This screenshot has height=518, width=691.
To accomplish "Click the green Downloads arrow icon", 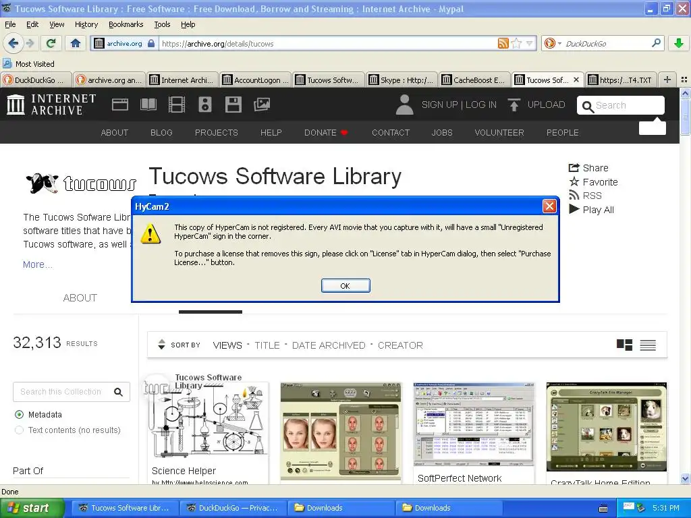I will click(679, 43).
